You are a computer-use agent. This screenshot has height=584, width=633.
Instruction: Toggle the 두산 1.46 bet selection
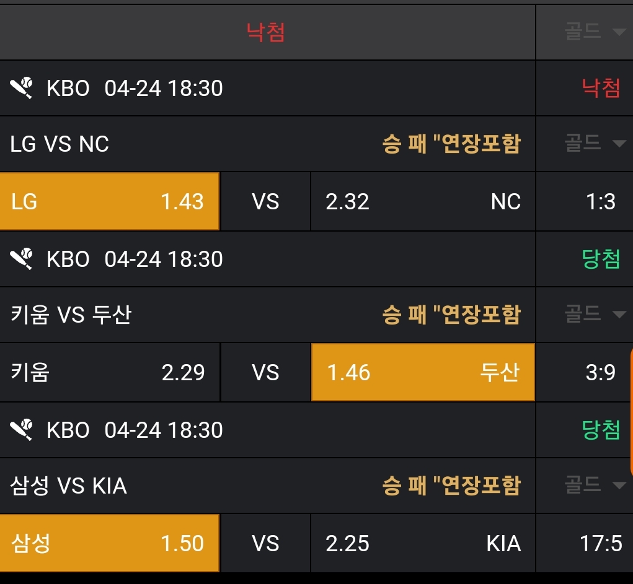click(423, 373)
